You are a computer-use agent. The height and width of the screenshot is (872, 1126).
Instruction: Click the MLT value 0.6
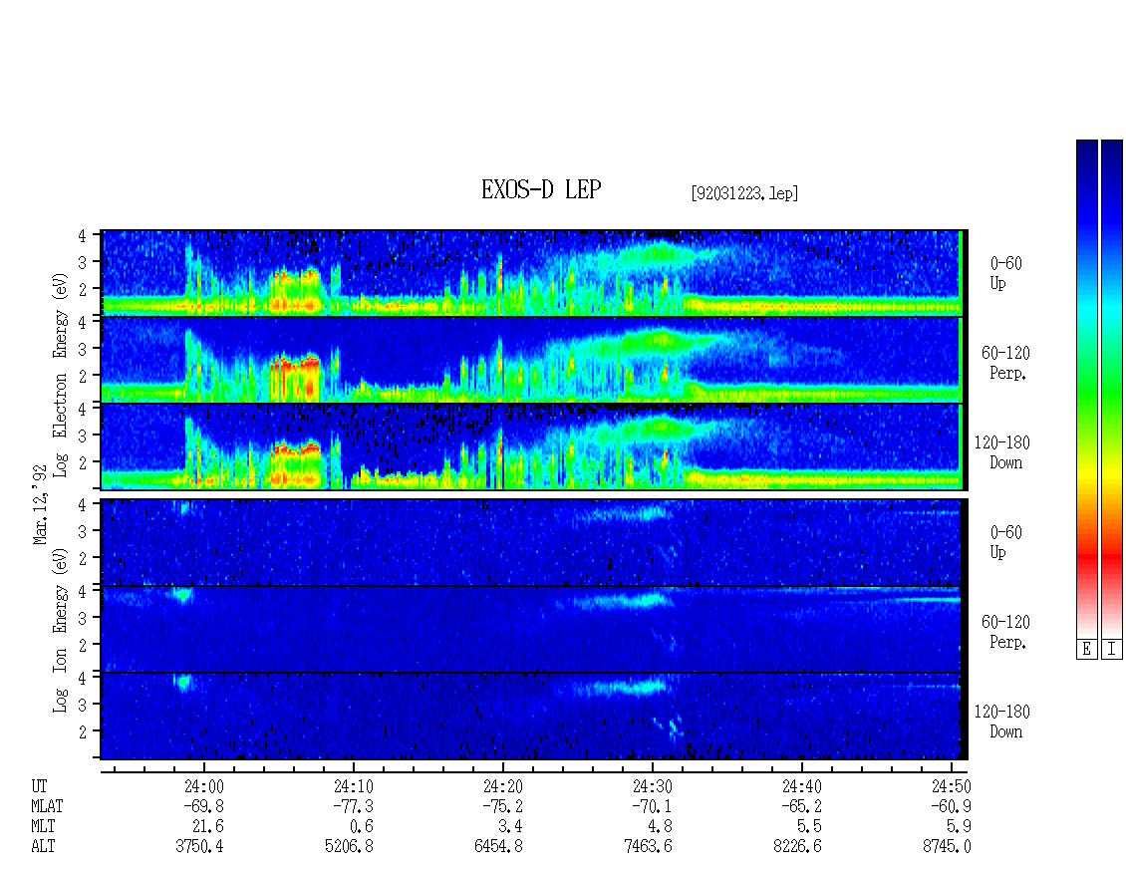pyautogui.click(x=362, y=827)
